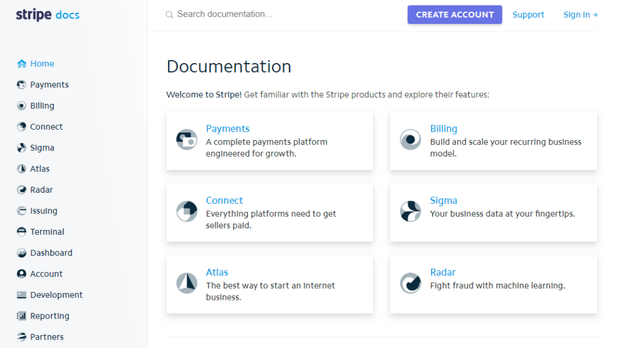The height and width of the screenshot is (348, 626).
Task: Click the Sign in link
Action: coord(580,15)
